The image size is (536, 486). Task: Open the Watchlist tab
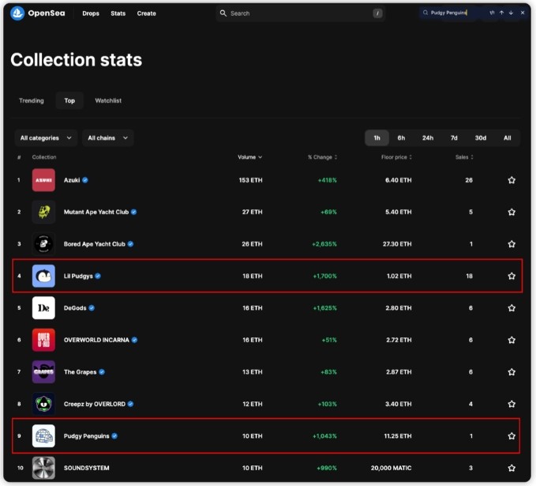tap(108, 100)
